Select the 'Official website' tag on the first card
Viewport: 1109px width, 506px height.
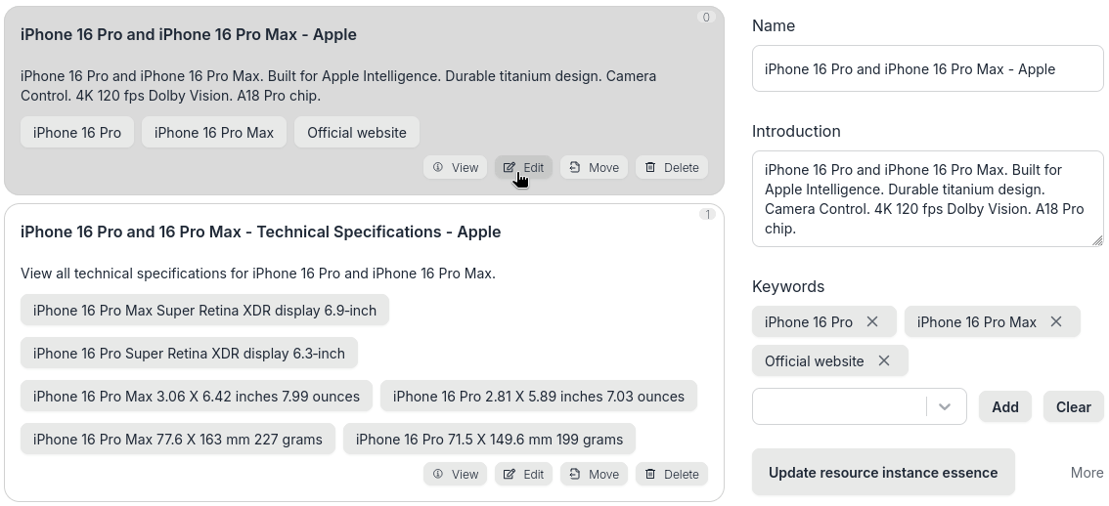pos(356,133)
